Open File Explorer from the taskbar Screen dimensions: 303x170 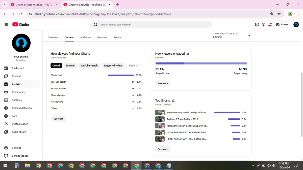point(28,165)
